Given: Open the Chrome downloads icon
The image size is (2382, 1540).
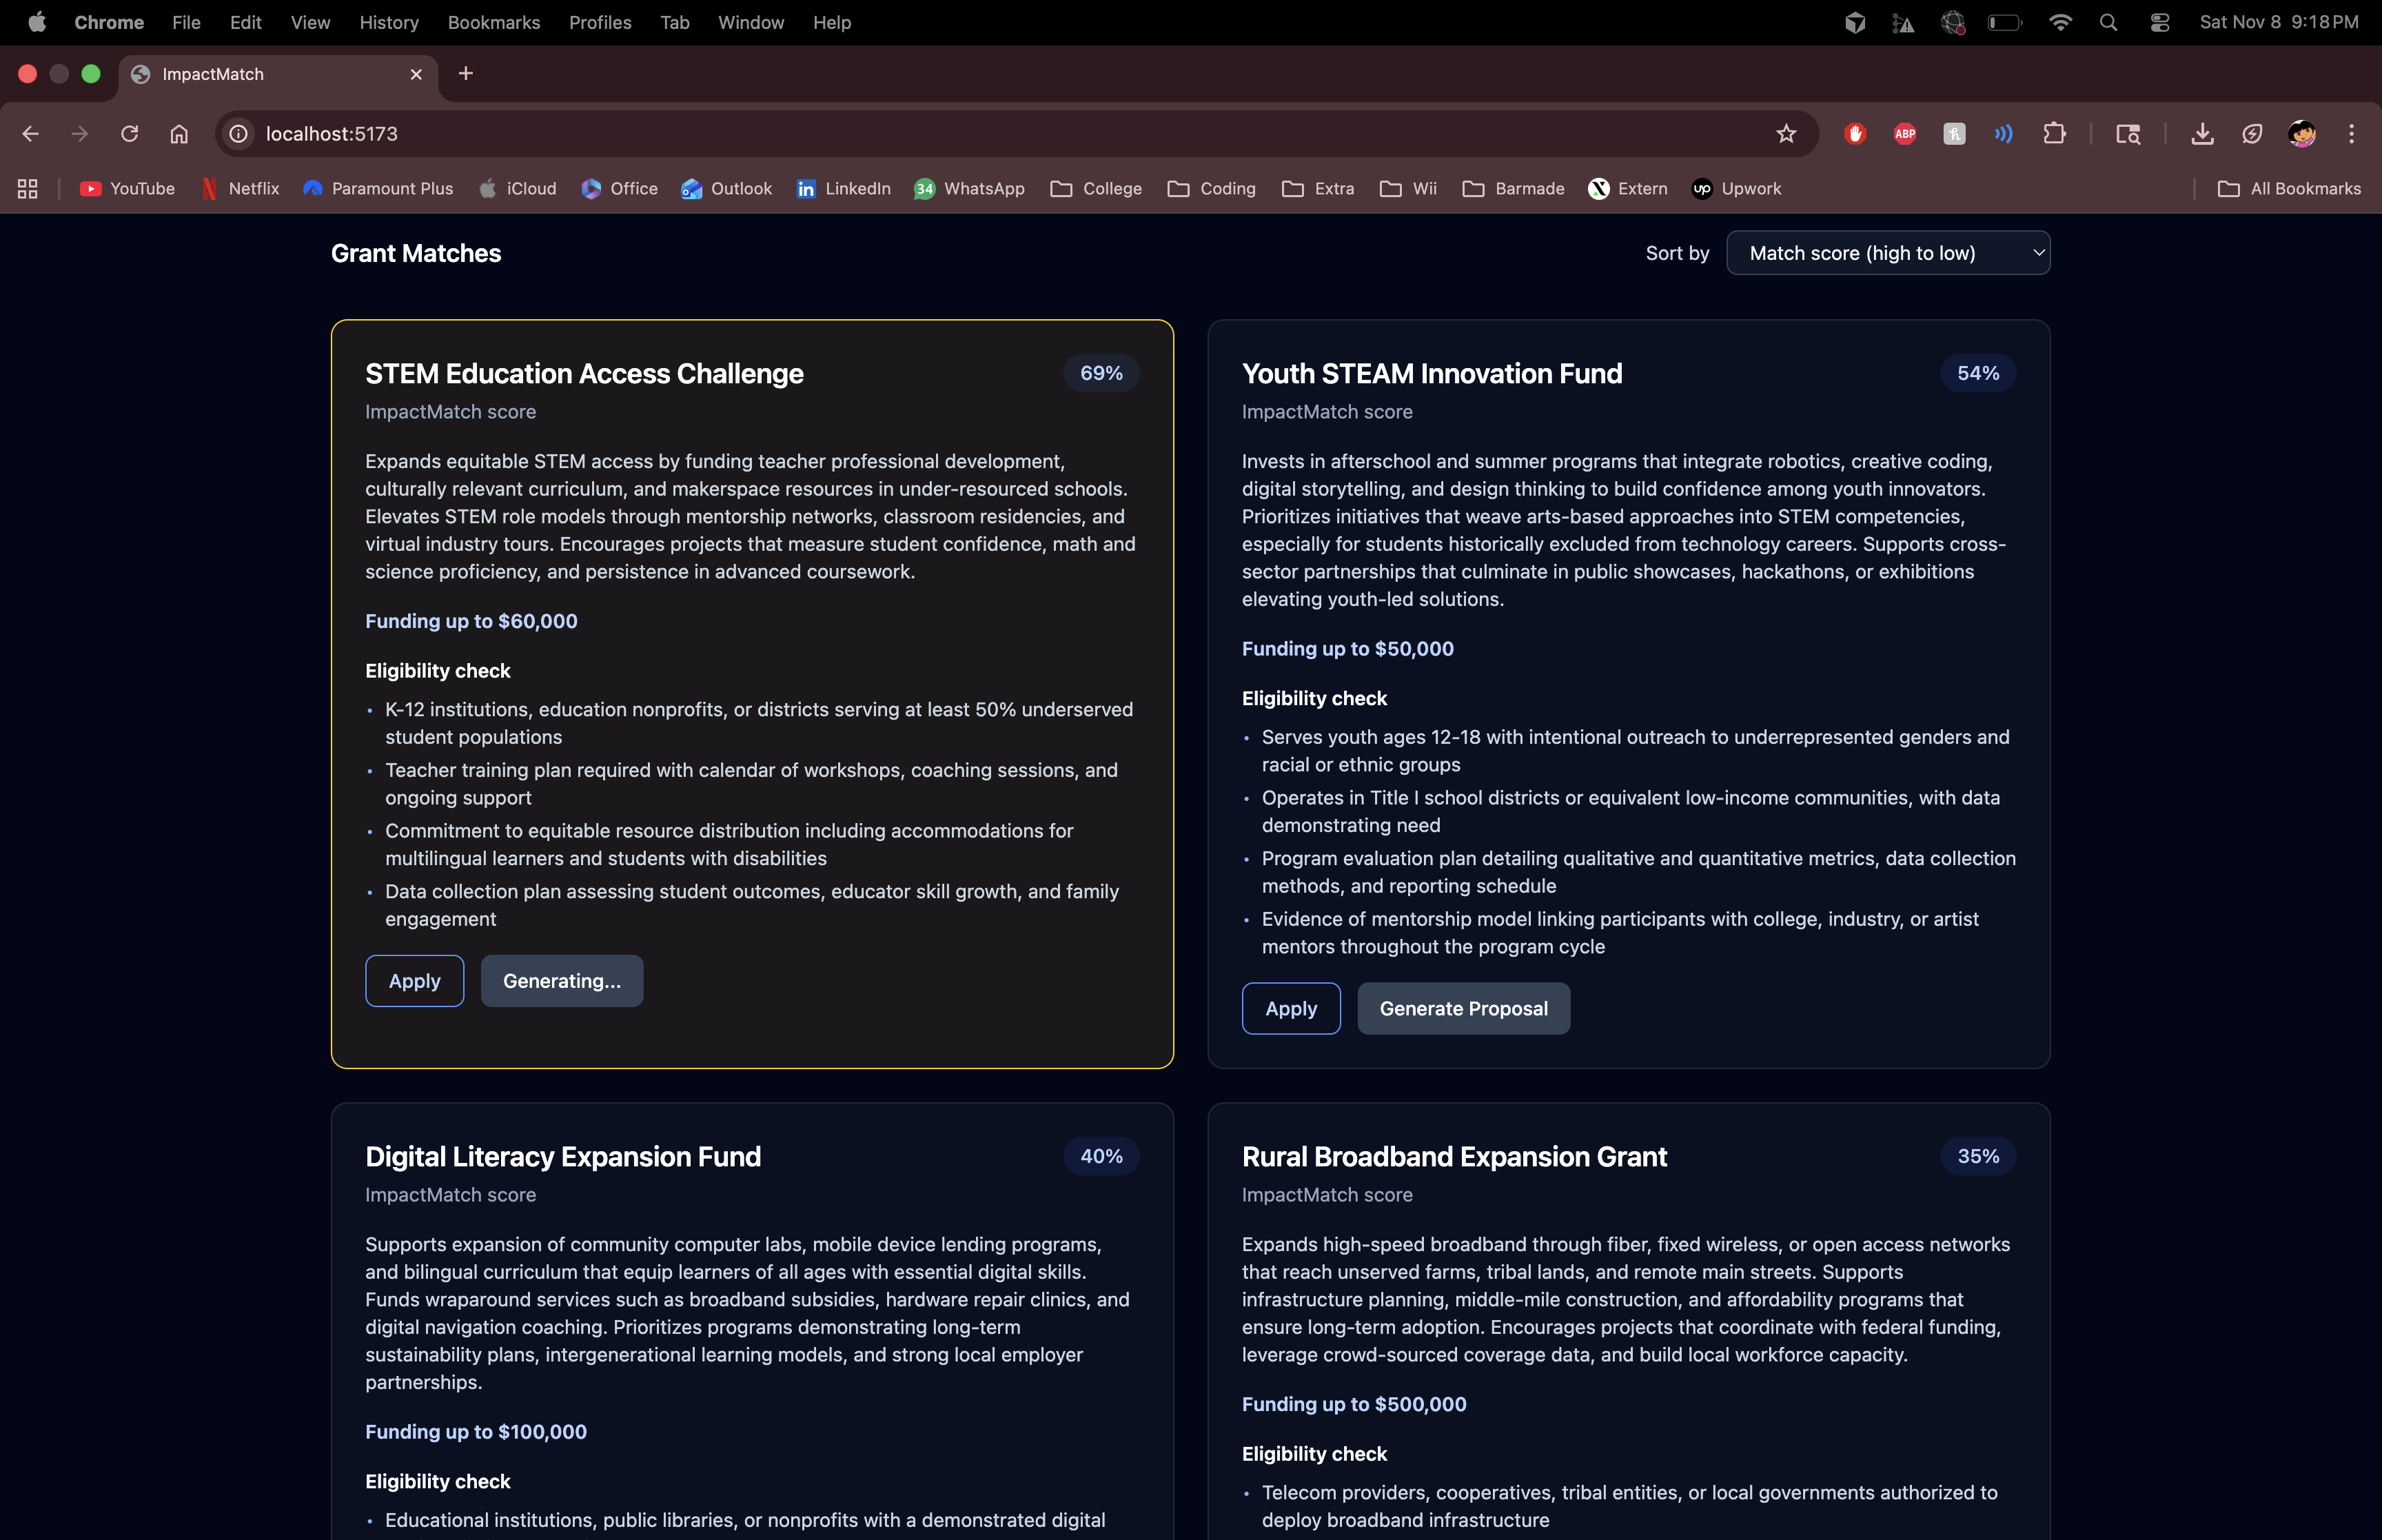Looking at the screenshot, I should [x=2202, y=134].
